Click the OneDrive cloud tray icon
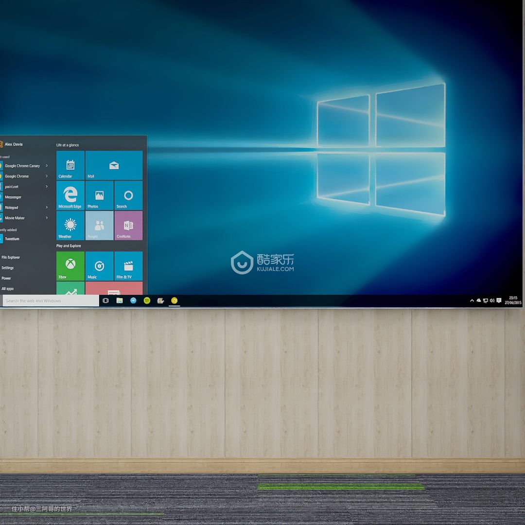 pos(478,300)
